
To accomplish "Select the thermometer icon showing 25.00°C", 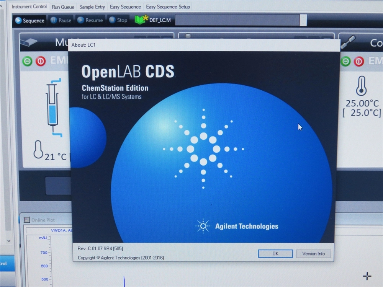I will pyautogui.click(x=361, y=86).
